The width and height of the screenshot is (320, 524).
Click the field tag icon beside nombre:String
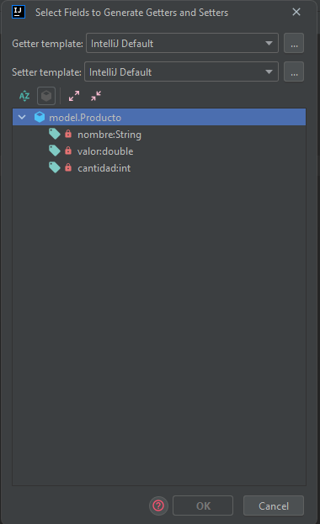54,134
